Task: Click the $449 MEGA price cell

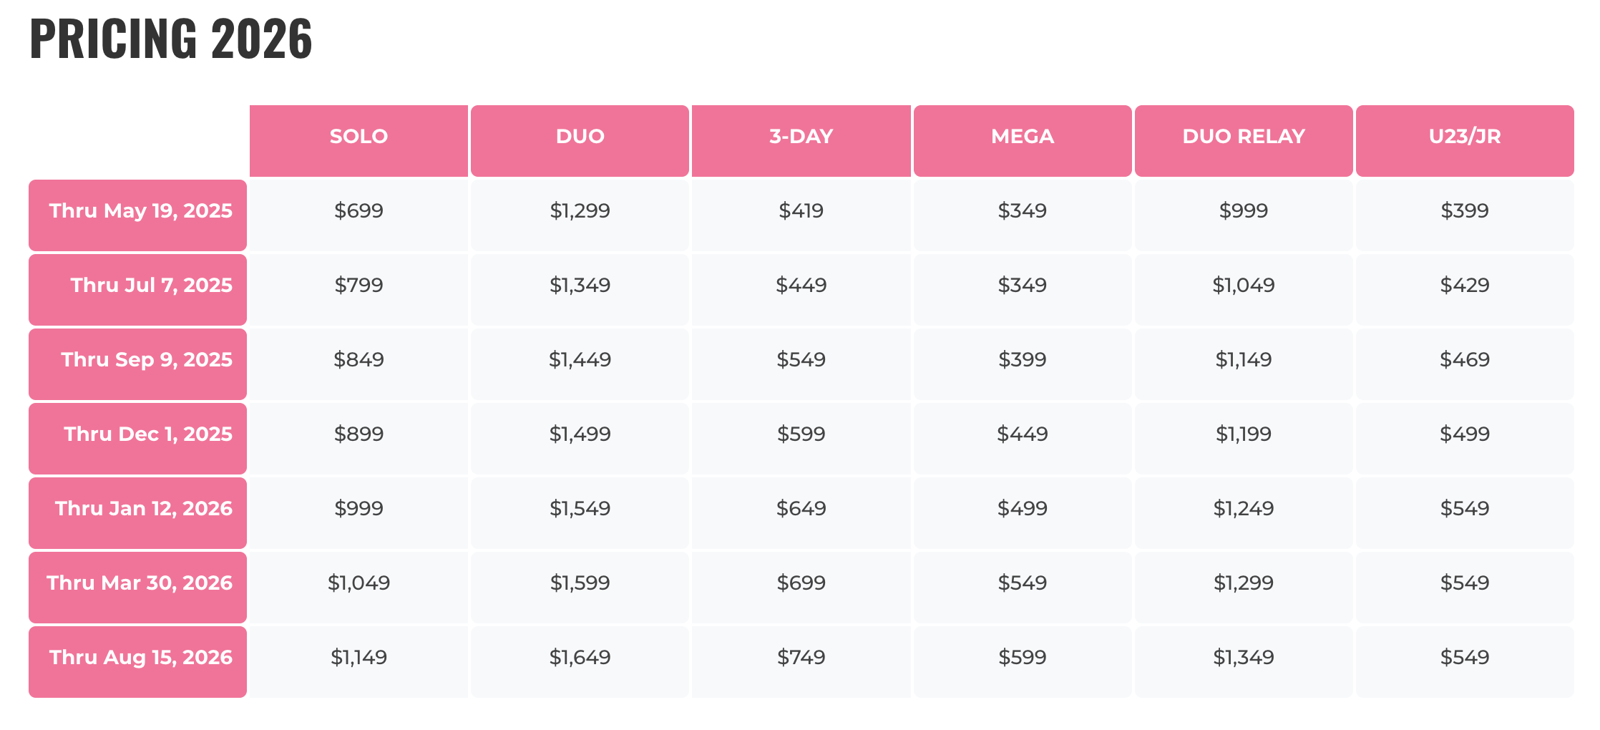Action: (1022, 434)
